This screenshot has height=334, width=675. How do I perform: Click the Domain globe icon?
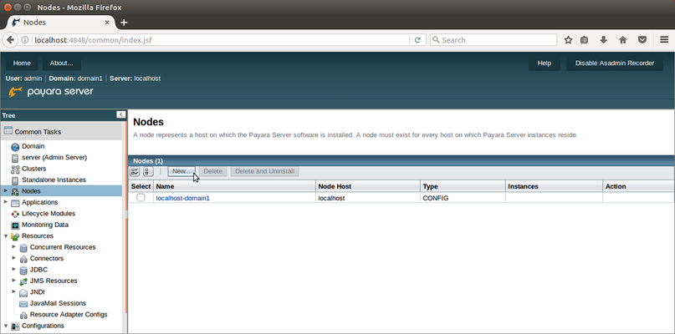tap(15, 147)
